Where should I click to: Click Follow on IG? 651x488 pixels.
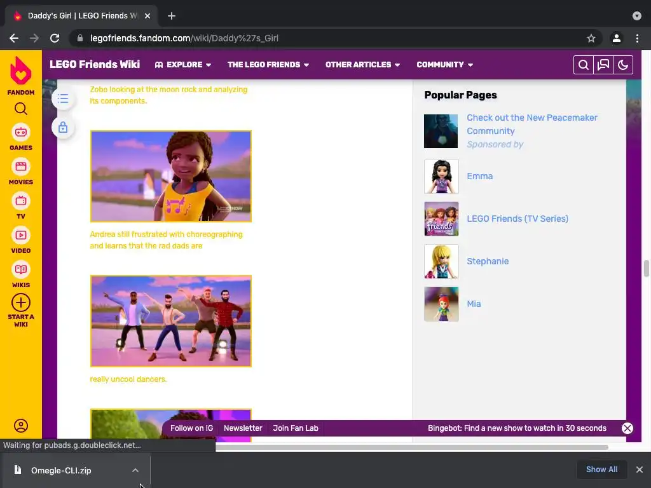point(191,428)
